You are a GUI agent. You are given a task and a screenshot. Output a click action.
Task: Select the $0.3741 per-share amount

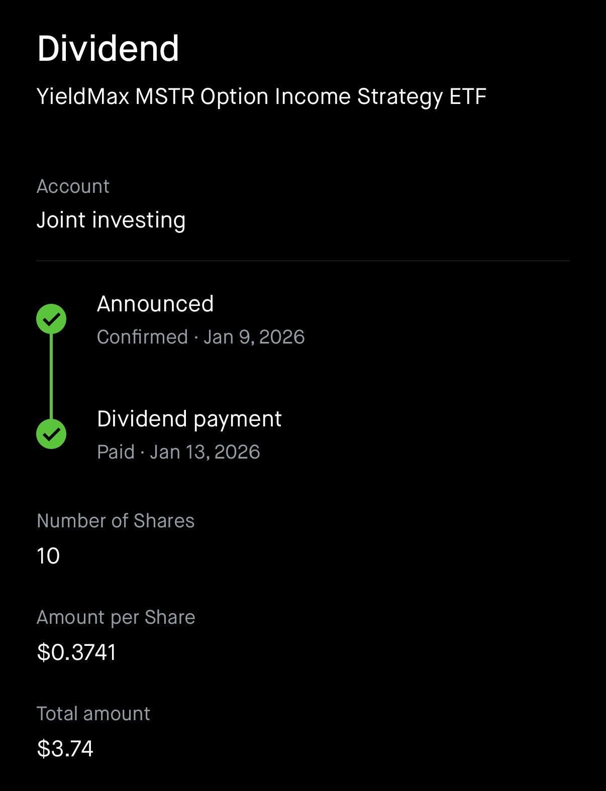[76, 652]
